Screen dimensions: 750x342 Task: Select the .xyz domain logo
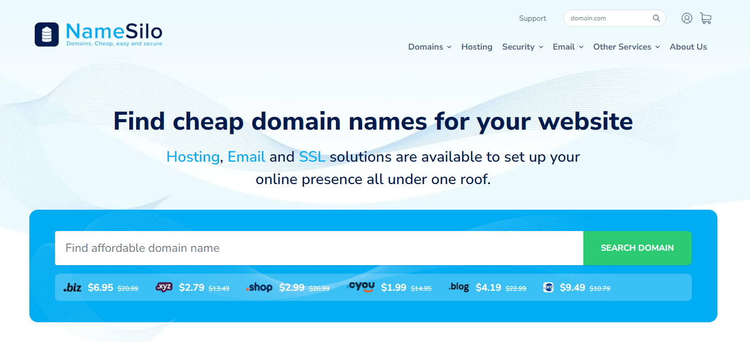point(164,288)
